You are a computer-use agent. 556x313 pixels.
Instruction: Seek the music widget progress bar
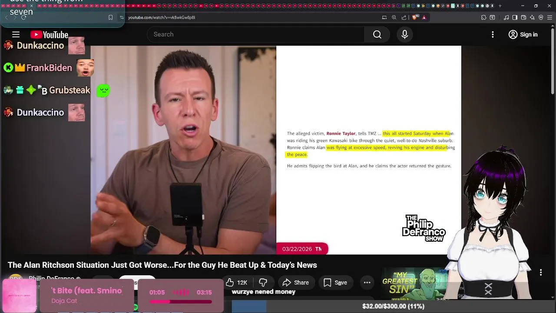click(181, 301)
